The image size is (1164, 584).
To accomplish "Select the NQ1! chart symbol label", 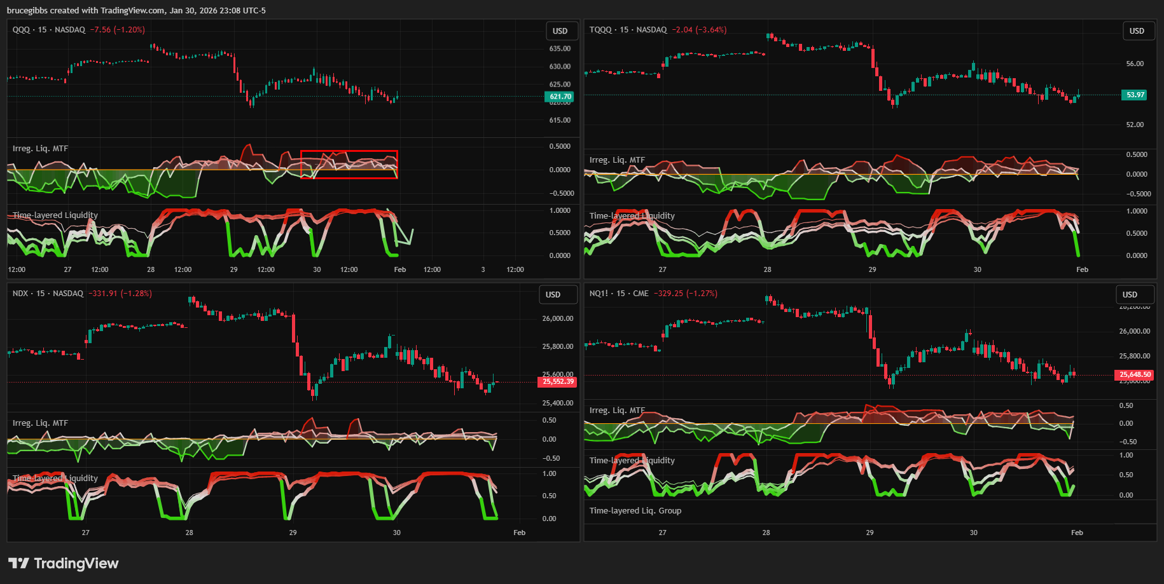I will 598,294.
